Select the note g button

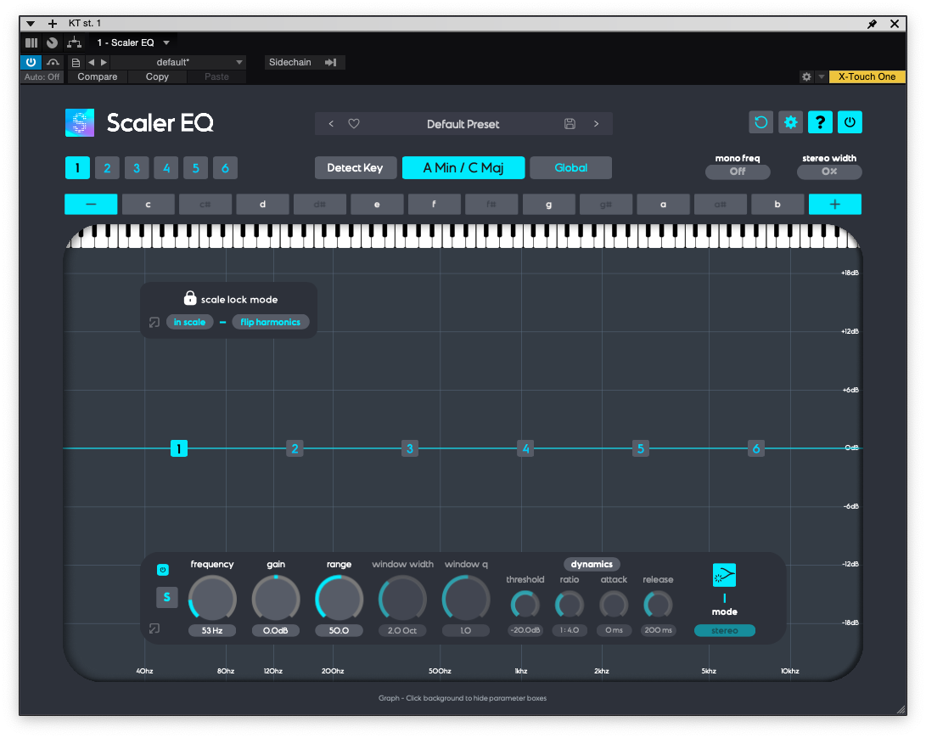[x=548, y=204]
